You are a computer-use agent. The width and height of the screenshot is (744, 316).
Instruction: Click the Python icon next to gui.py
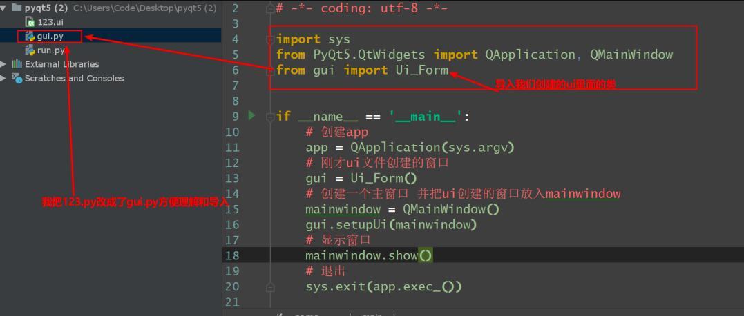click(x=30, y=37)
